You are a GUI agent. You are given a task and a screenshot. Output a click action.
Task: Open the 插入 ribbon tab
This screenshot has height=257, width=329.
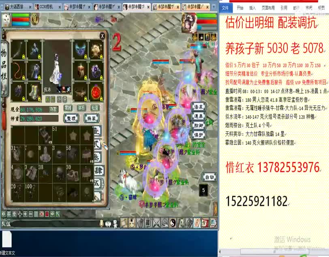click(252, 8)
